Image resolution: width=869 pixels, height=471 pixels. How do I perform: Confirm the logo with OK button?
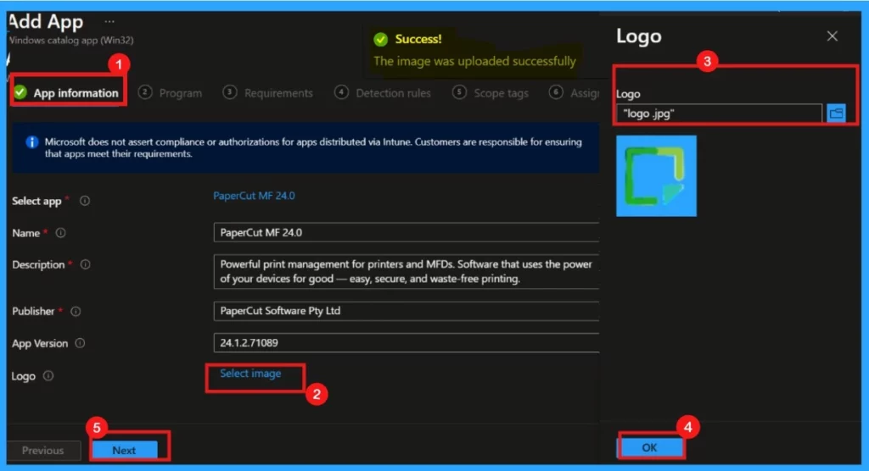tap(649, 447)
